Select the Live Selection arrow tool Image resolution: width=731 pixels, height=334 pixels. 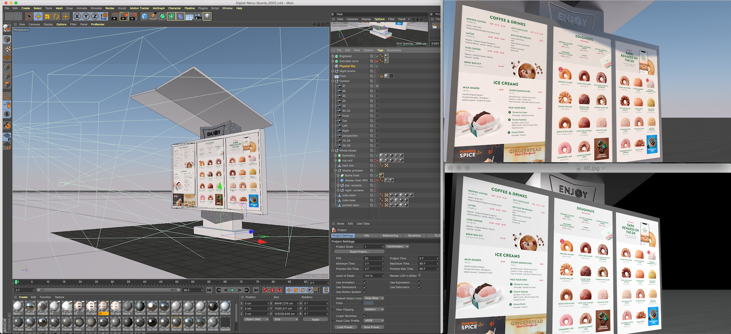click(x=29, y=16)
